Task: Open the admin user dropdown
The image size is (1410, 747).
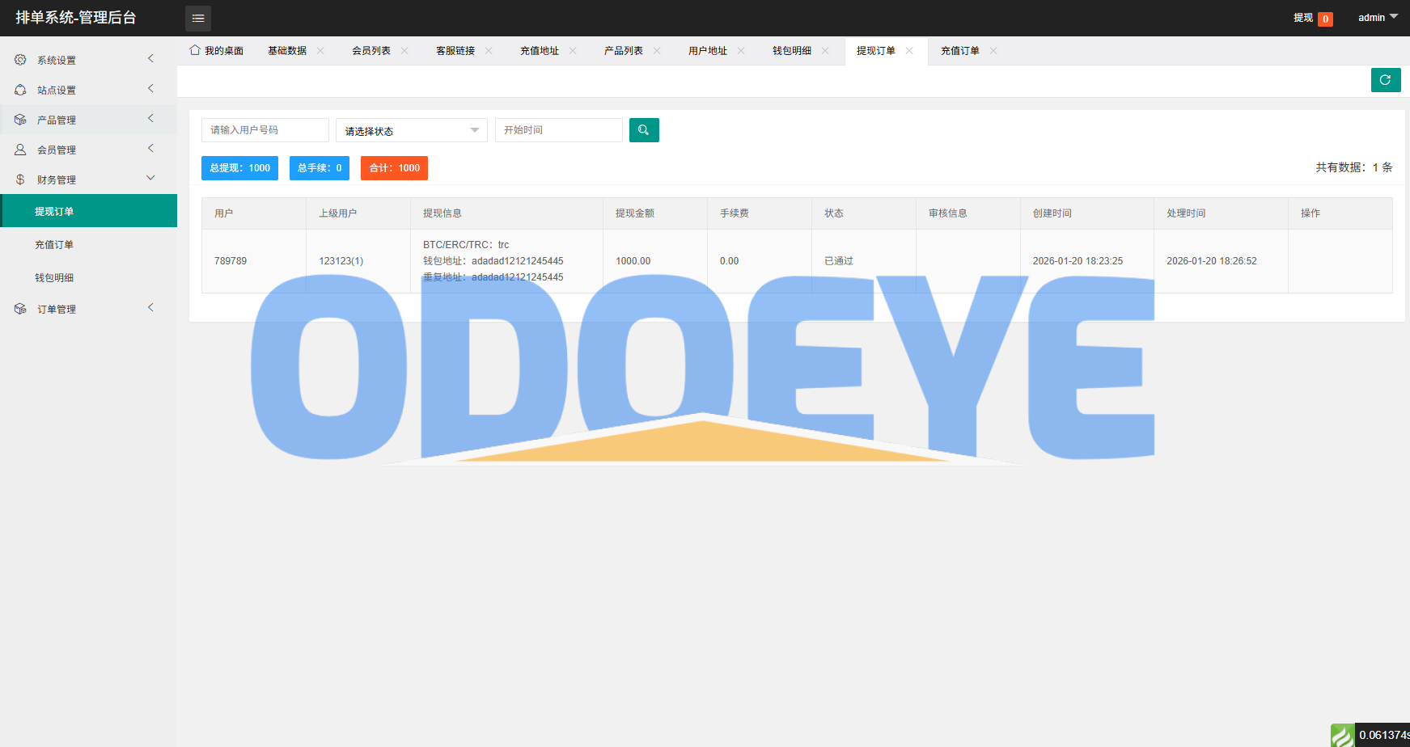Action: 1377,18
